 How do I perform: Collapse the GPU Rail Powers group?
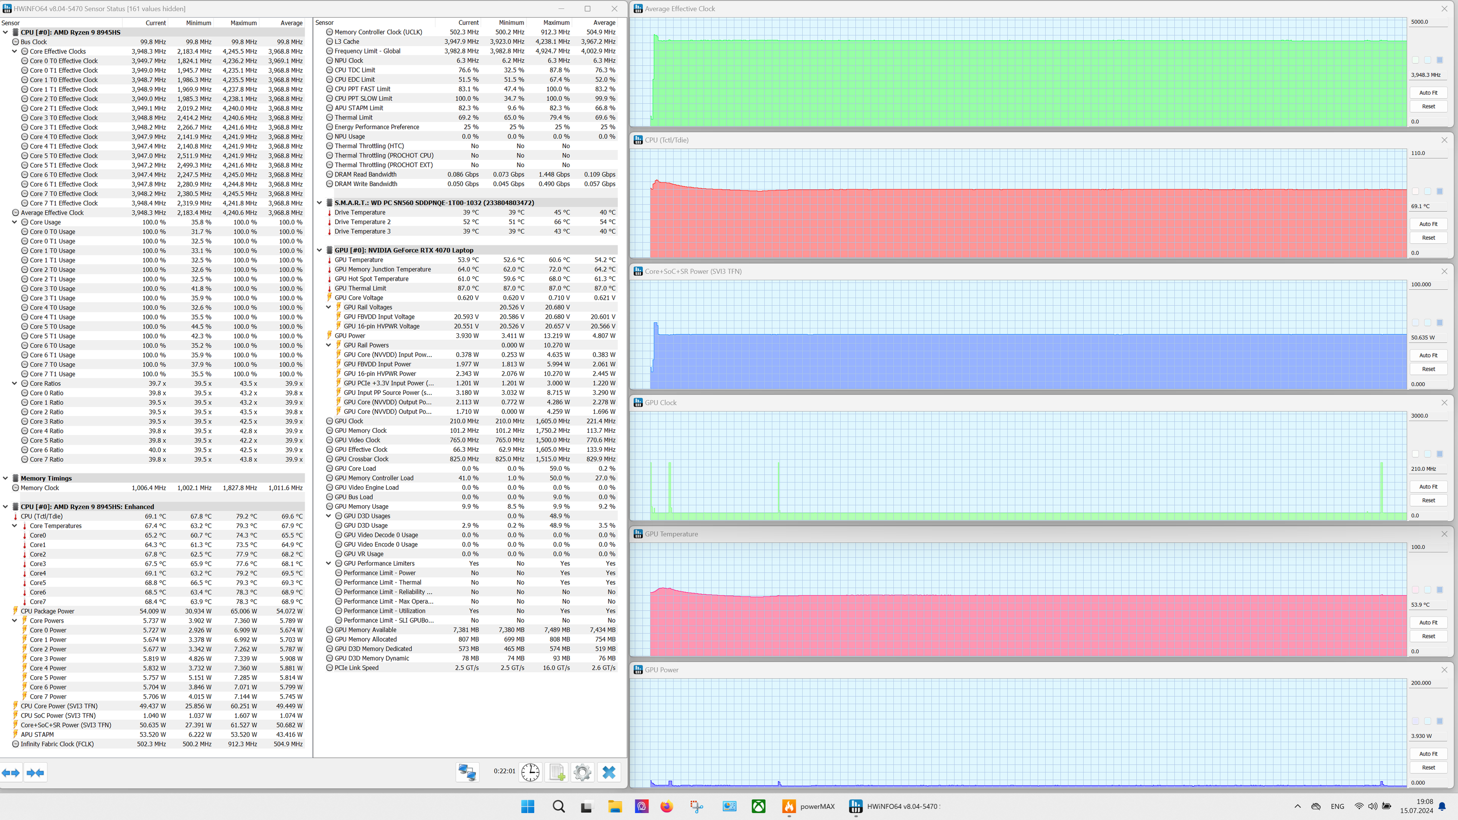[x=328, y=345]
